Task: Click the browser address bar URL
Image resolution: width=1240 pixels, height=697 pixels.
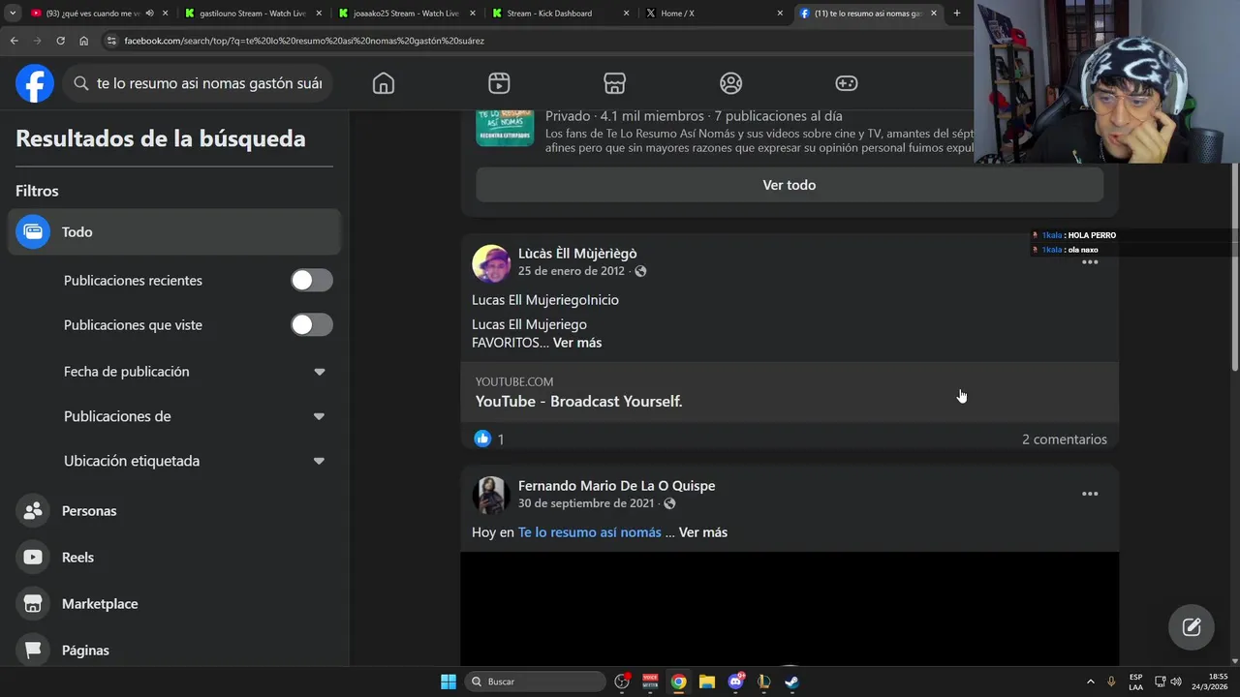Action: coord(304,41)
